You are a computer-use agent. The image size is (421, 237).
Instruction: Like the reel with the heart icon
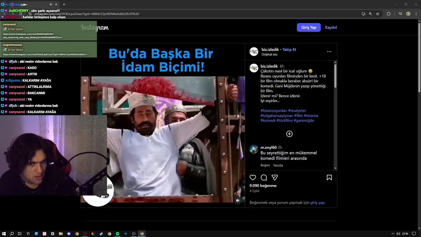click(253, 178)
